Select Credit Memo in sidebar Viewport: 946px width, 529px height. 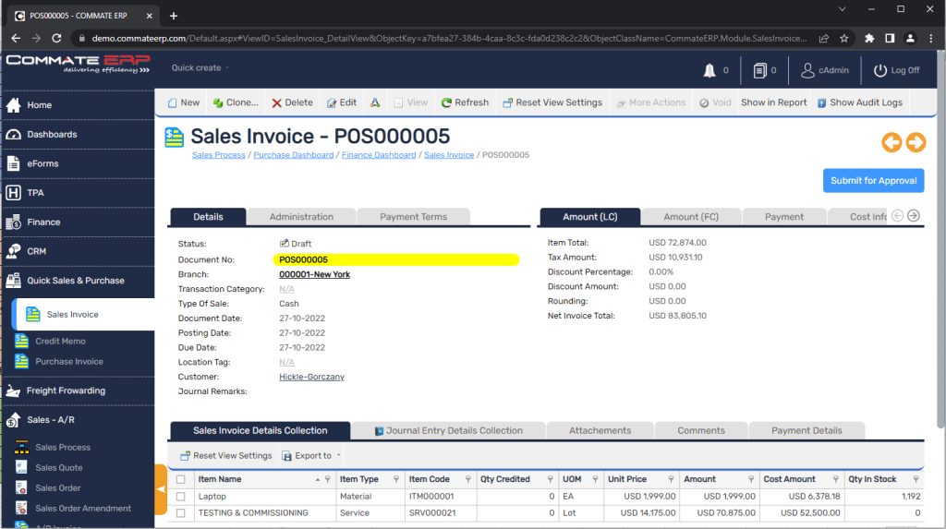[x=60, y=341]
